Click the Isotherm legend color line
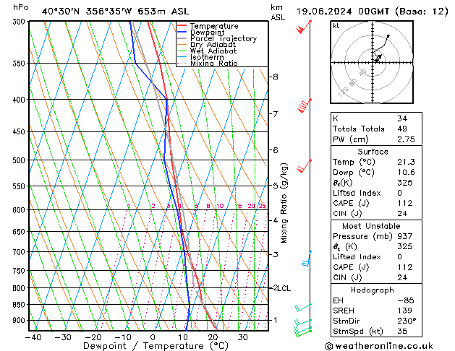This screenshot has width=455, height=351. pos(183,58)
